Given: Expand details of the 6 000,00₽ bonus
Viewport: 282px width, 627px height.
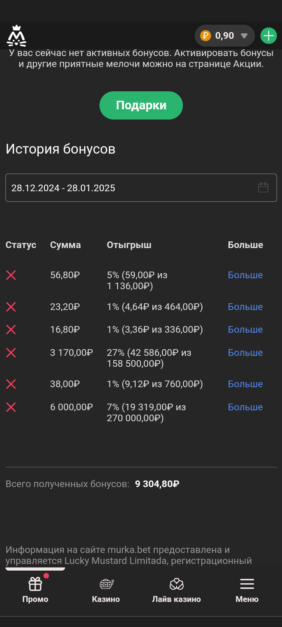Looking at the screenshot, I should point(245,407).
